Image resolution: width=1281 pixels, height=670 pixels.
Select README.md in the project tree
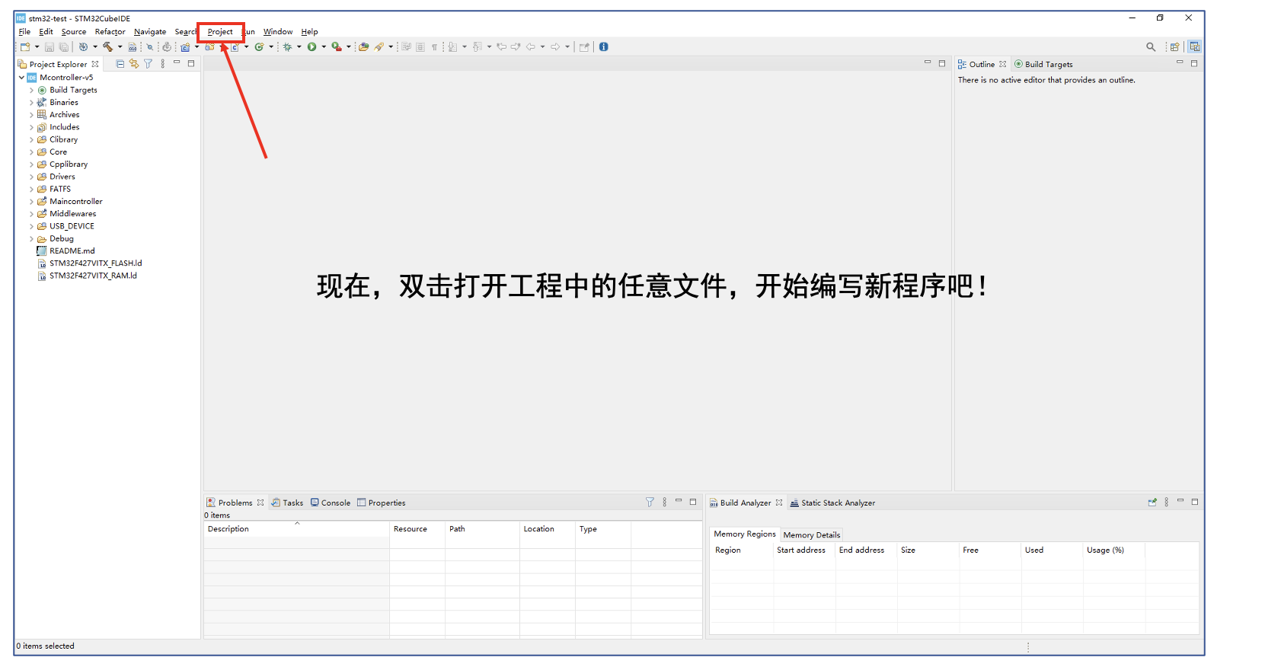72,251
